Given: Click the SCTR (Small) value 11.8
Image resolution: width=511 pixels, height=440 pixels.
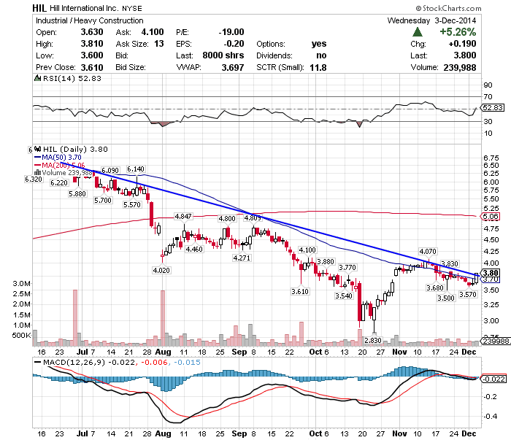Looking at the screenshot, I should [318, 67].
